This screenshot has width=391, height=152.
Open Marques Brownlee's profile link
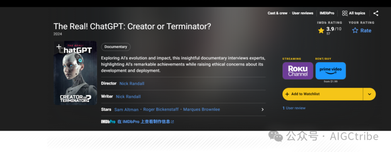click(202, 109)
